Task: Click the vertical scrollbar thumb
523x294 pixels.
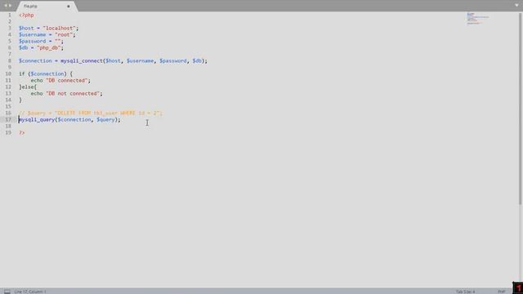Action: (521, 108)
